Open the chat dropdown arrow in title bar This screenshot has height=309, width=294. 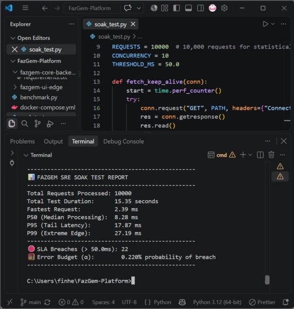click(139, 8)
